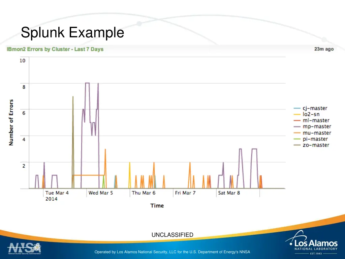
Task: Click the orange mu-master legend color line
Action: 297,133
